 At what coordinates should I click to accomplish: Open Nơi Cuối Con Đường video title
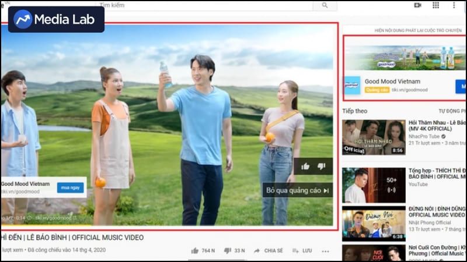[437, 250]
